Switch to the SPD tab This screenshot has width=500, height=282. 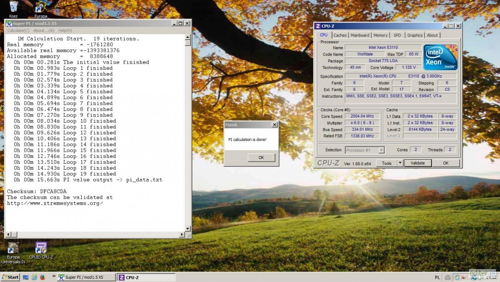pos(397,35)
